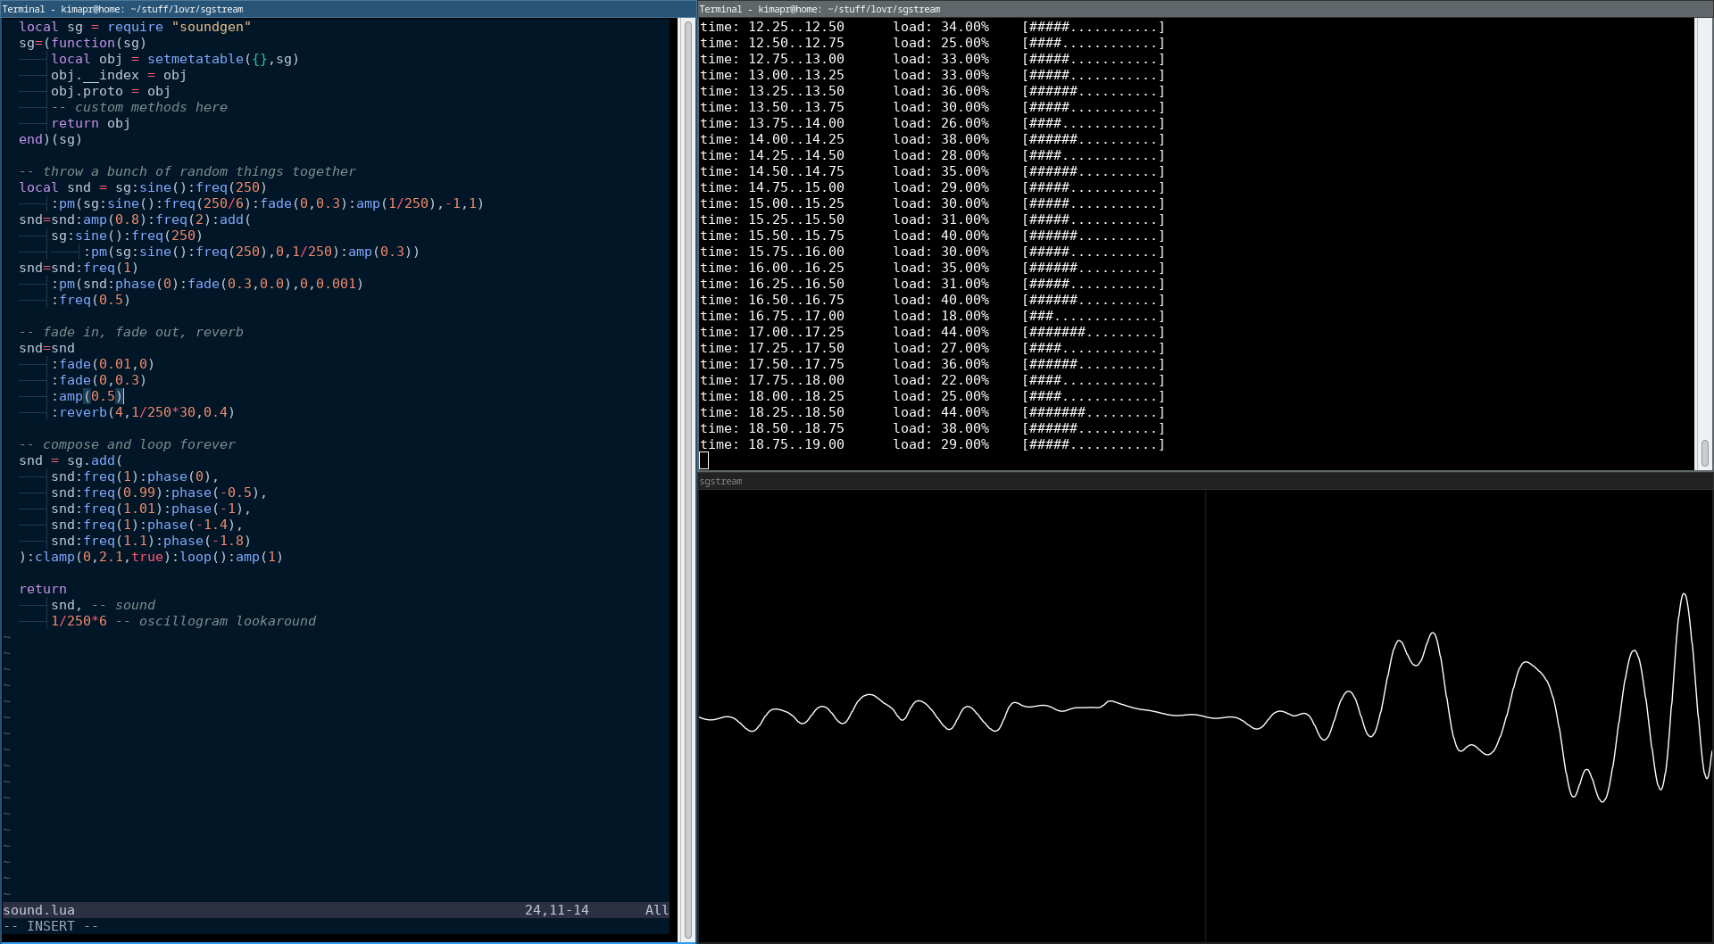This screenshot has height=944, width=1714.
Task: Click the 'load: 38.00%' value on the 14.00..14.25 row
Action: point(941,139)
